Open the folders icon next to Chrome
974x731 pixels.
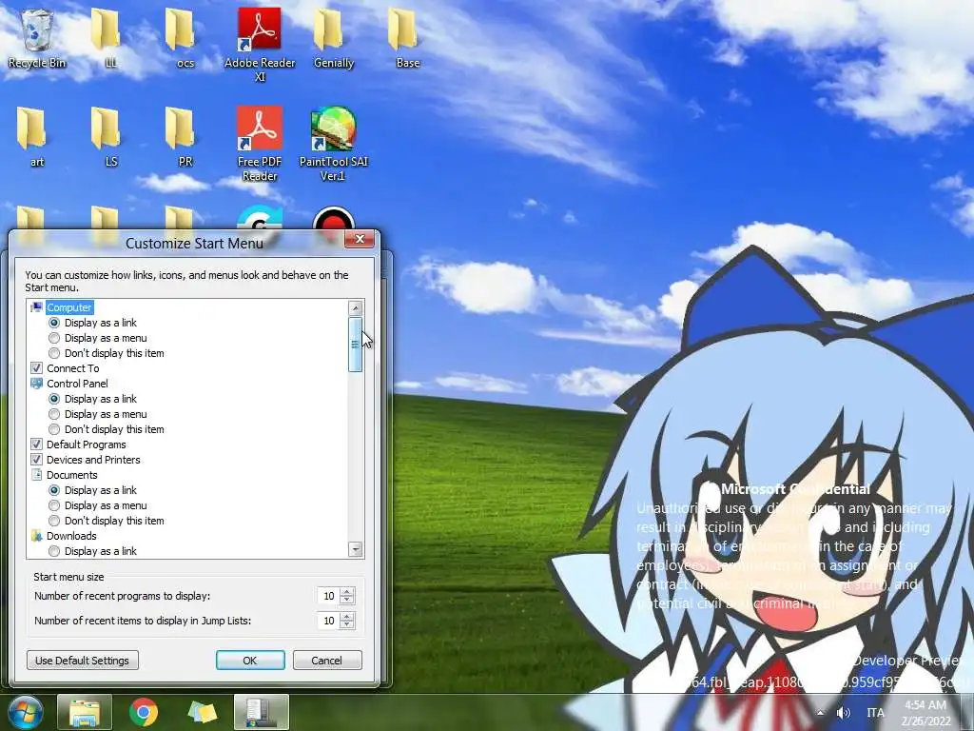203,712
